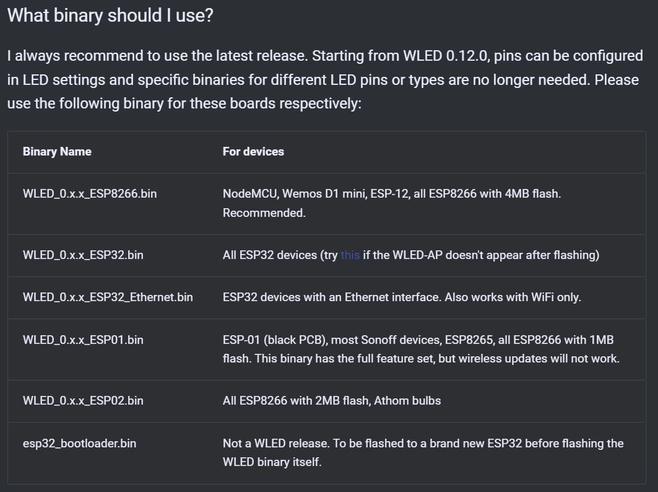Viewport: 658px width, 492px height.
Task: Click the intro paragraph mentioning WLED 0.12.0
Action: tap(325, 79)
